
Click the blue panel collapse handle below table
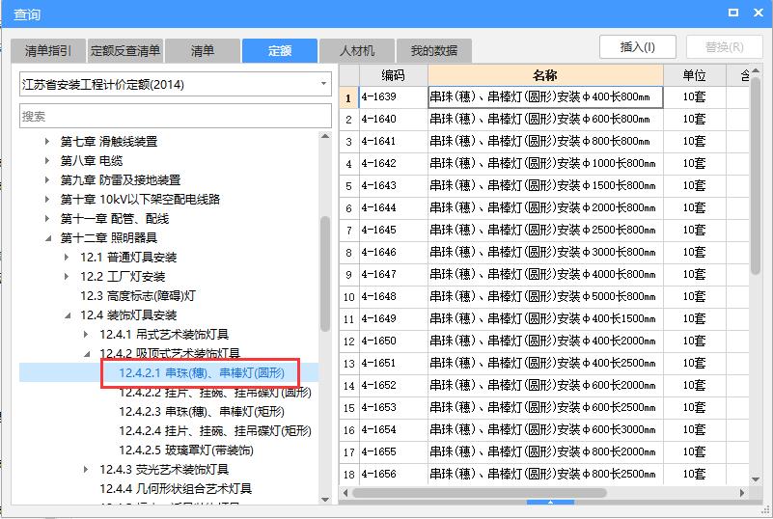click(x=550, y=502)
